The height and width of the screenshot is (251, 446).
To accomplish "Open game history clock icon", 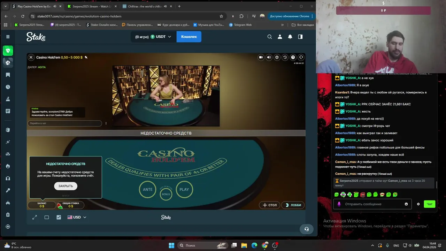I will 285,58.
